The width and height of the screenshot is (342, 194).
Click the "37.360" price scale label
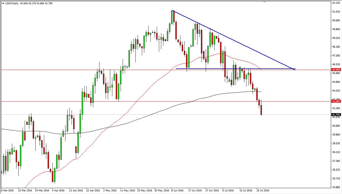336,161
